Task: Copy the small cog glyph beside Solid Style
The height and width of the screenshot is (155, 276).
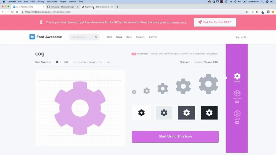Action: pos(57,62)
